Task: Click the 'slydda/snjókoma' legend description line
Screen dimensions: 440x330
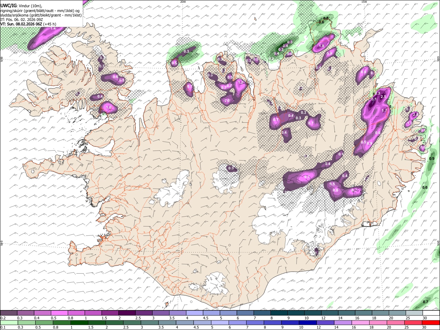Action: [x=41, y=15]
